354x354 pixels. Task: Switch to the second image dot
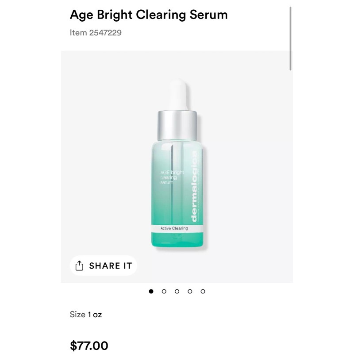tap(164, 291)
